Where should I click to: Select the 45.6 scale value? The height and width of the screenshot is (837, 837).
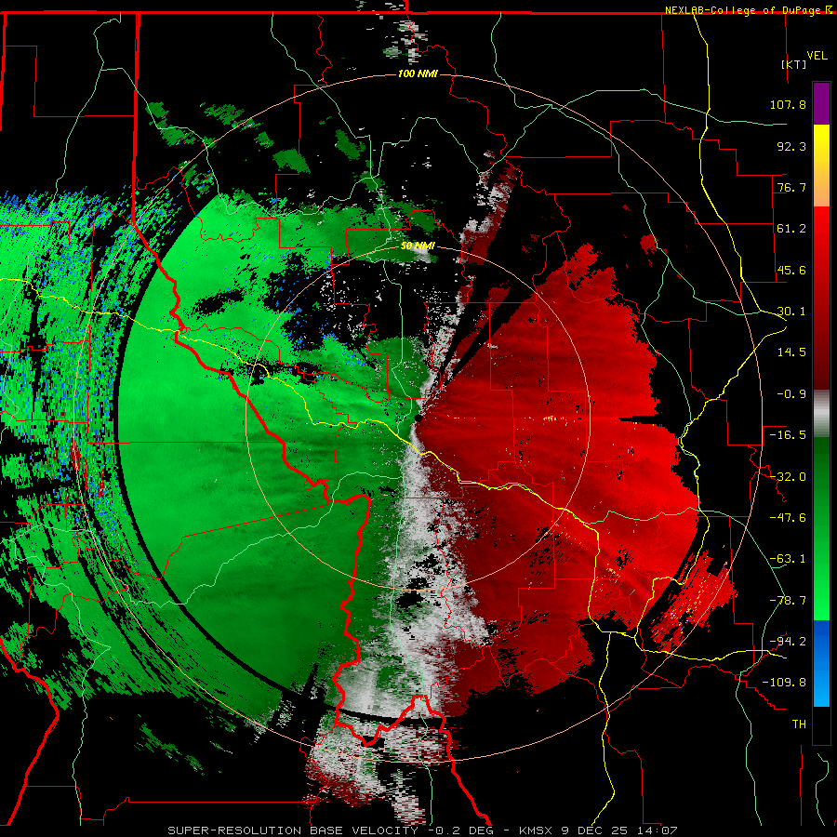pos(791,270)
